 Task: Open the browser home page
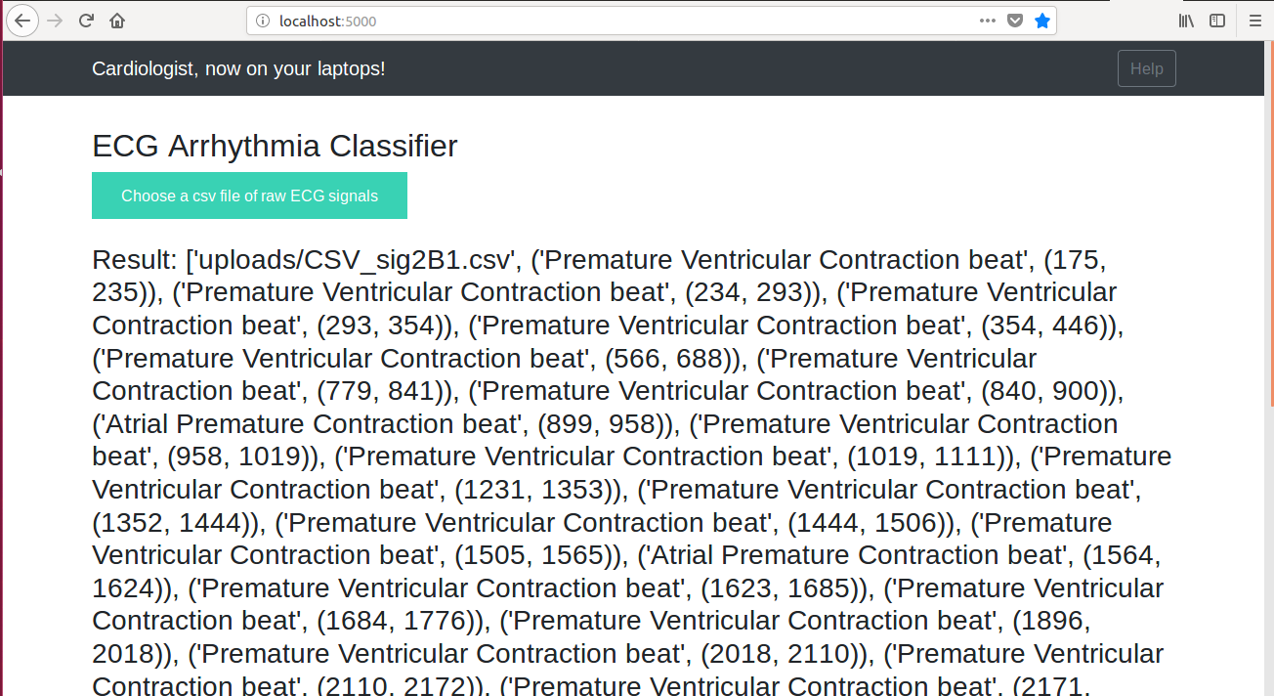click(x=117, y=21)
